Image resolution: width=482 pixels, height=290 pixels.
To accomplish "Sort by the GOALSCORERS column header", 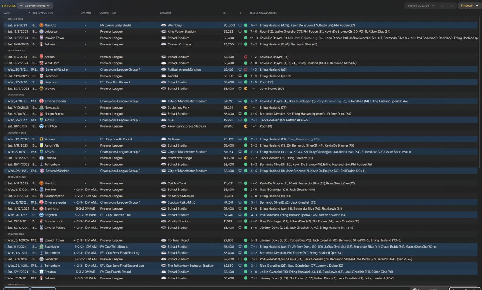I will (x=268, y=13).
